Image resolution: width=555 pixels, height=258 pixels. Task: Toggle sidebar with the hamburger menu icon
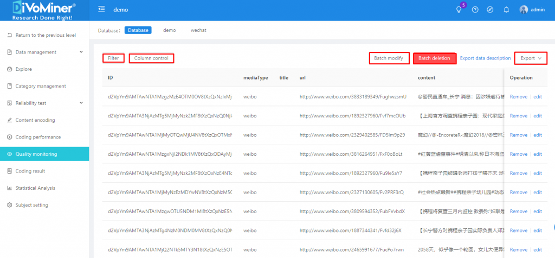pyautogui.click(x=101, y=10)
